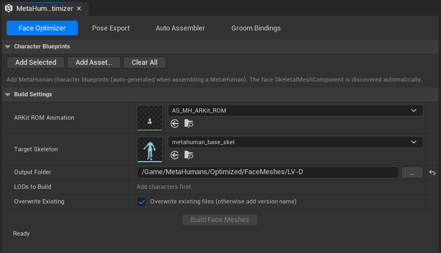Click Build Face Meshes button
The image size is (441, 253).
[x=220, y=220]
